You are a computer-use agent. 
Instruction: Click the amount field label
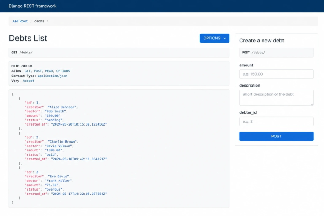click(x=246, y=65)
